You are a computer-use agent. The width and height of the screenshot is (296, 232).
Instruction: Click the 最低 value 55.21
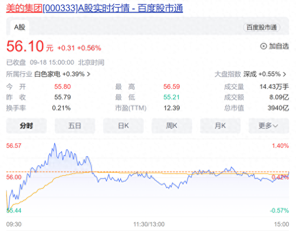(x=172, y=97)
